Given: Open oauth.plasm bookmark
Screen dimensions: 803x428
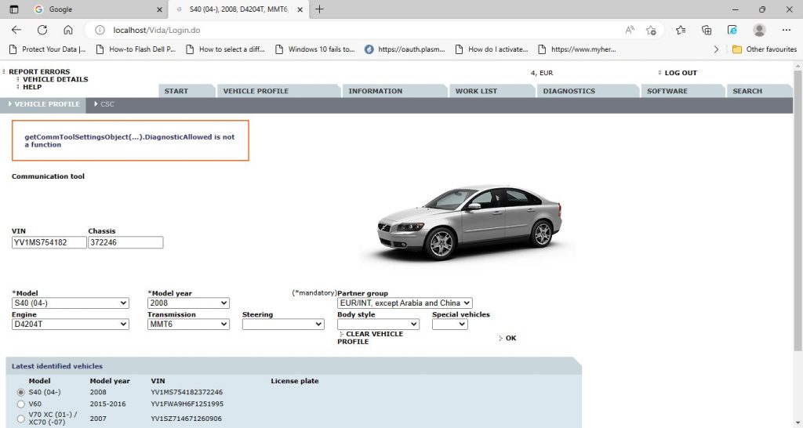Looking at the screenshot, I should [405, 49].
